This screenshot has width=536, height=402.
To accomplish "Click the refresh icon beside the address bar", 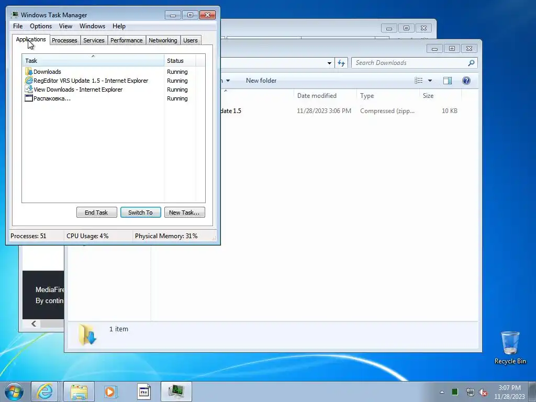I will pos(341,63).
